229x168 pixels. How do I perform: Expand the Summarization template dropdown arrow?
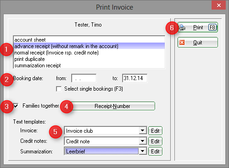click(142, 152)
